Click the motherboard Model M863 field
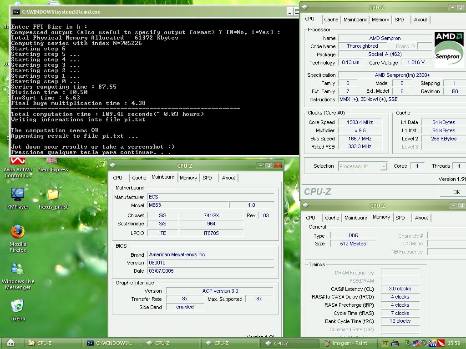Viewport: 466px width, 349px height. (188, 205)
